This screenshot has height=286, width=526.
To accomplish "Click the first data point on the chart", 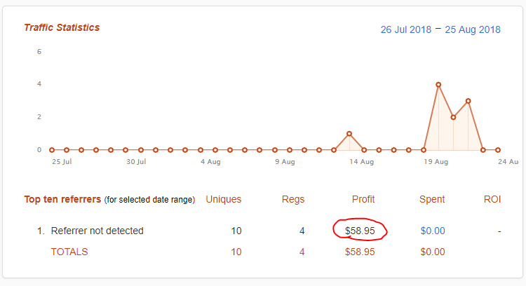I will coord(52,149).
